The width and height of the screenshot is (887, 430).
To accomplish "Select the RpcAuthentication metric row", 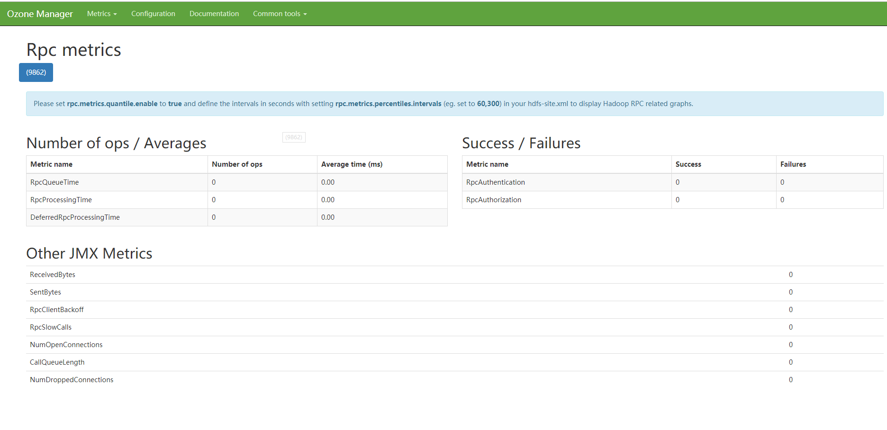I will 495,182.
